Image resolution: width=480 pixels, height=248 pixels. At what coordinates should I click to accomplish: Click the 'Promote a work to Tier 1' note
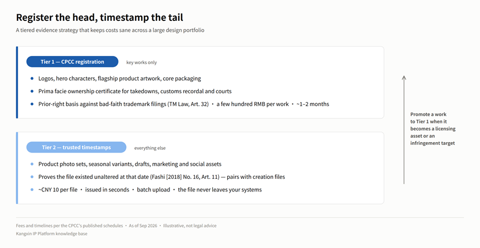coord(433,128)
